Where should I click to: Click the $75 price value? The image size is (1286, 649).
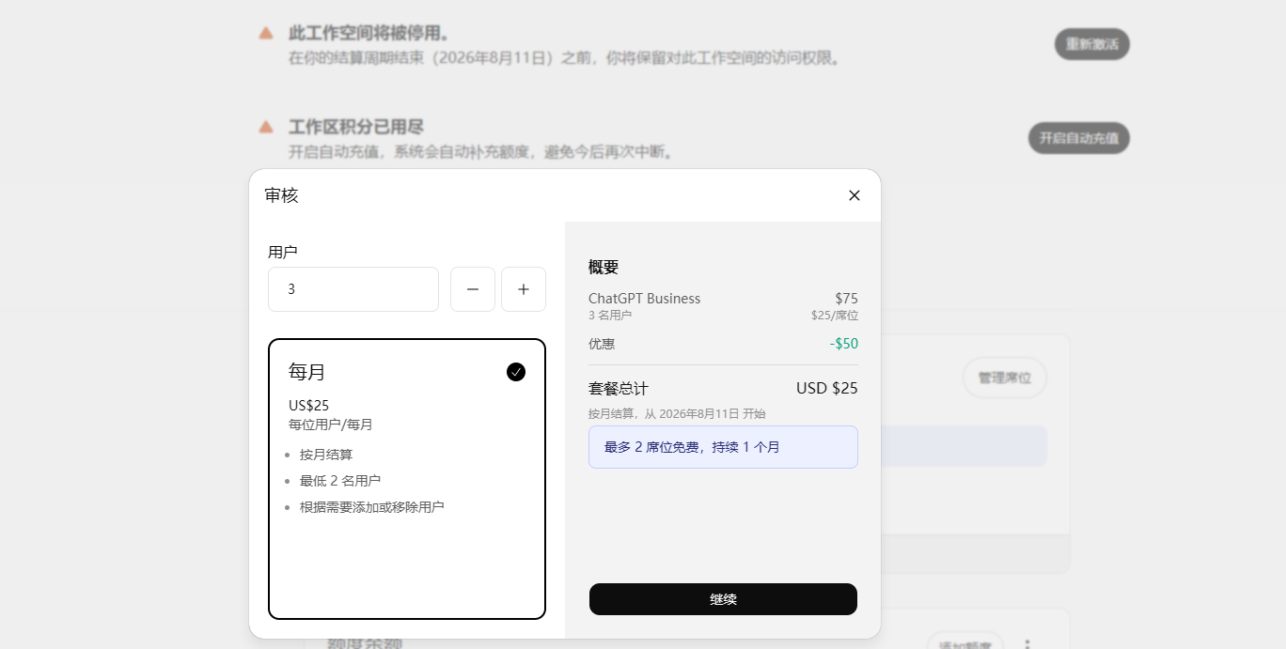point(846,299)
